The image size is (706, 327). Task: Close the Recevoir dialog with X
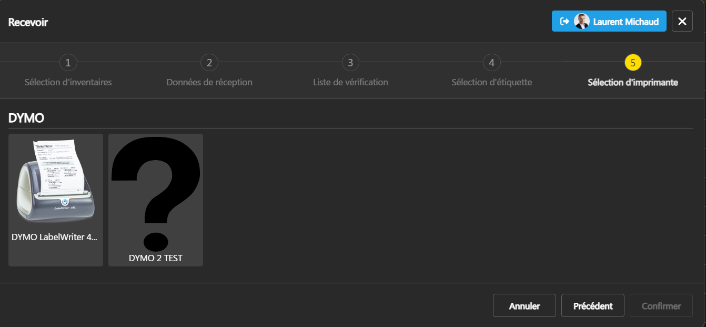point(682,21)
